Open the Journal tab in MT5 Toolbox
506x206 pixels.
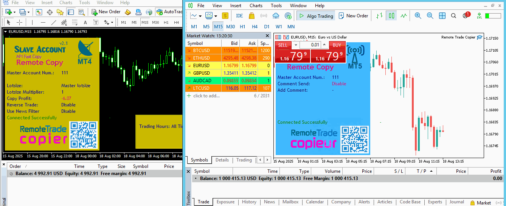456,202
